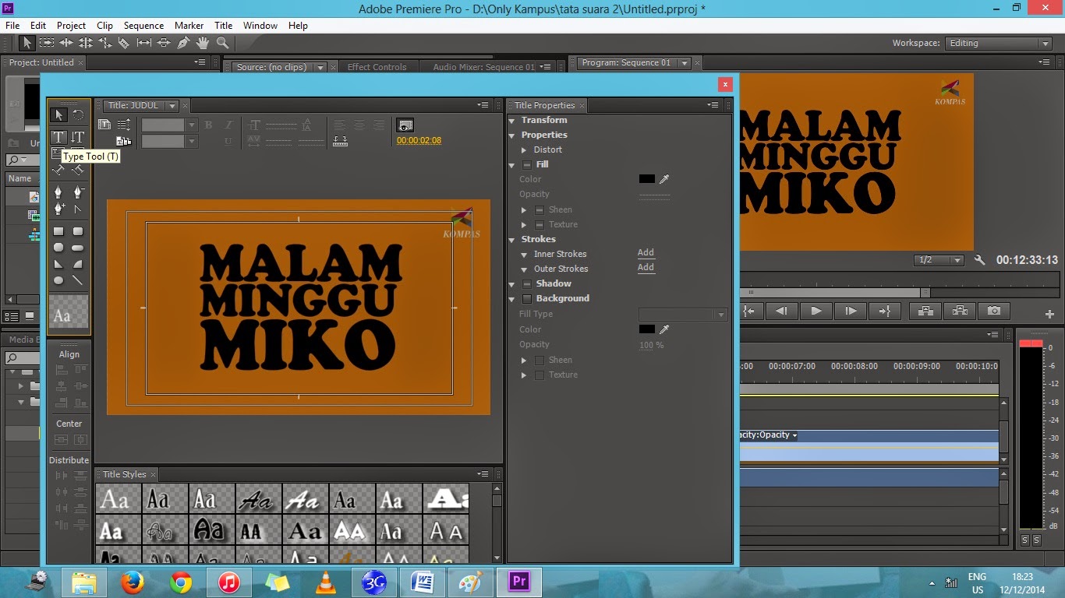This screenshot has width=1065, height=598.
Task: Toggle the Fill Sheen checkbox
Action: (540, 210)
